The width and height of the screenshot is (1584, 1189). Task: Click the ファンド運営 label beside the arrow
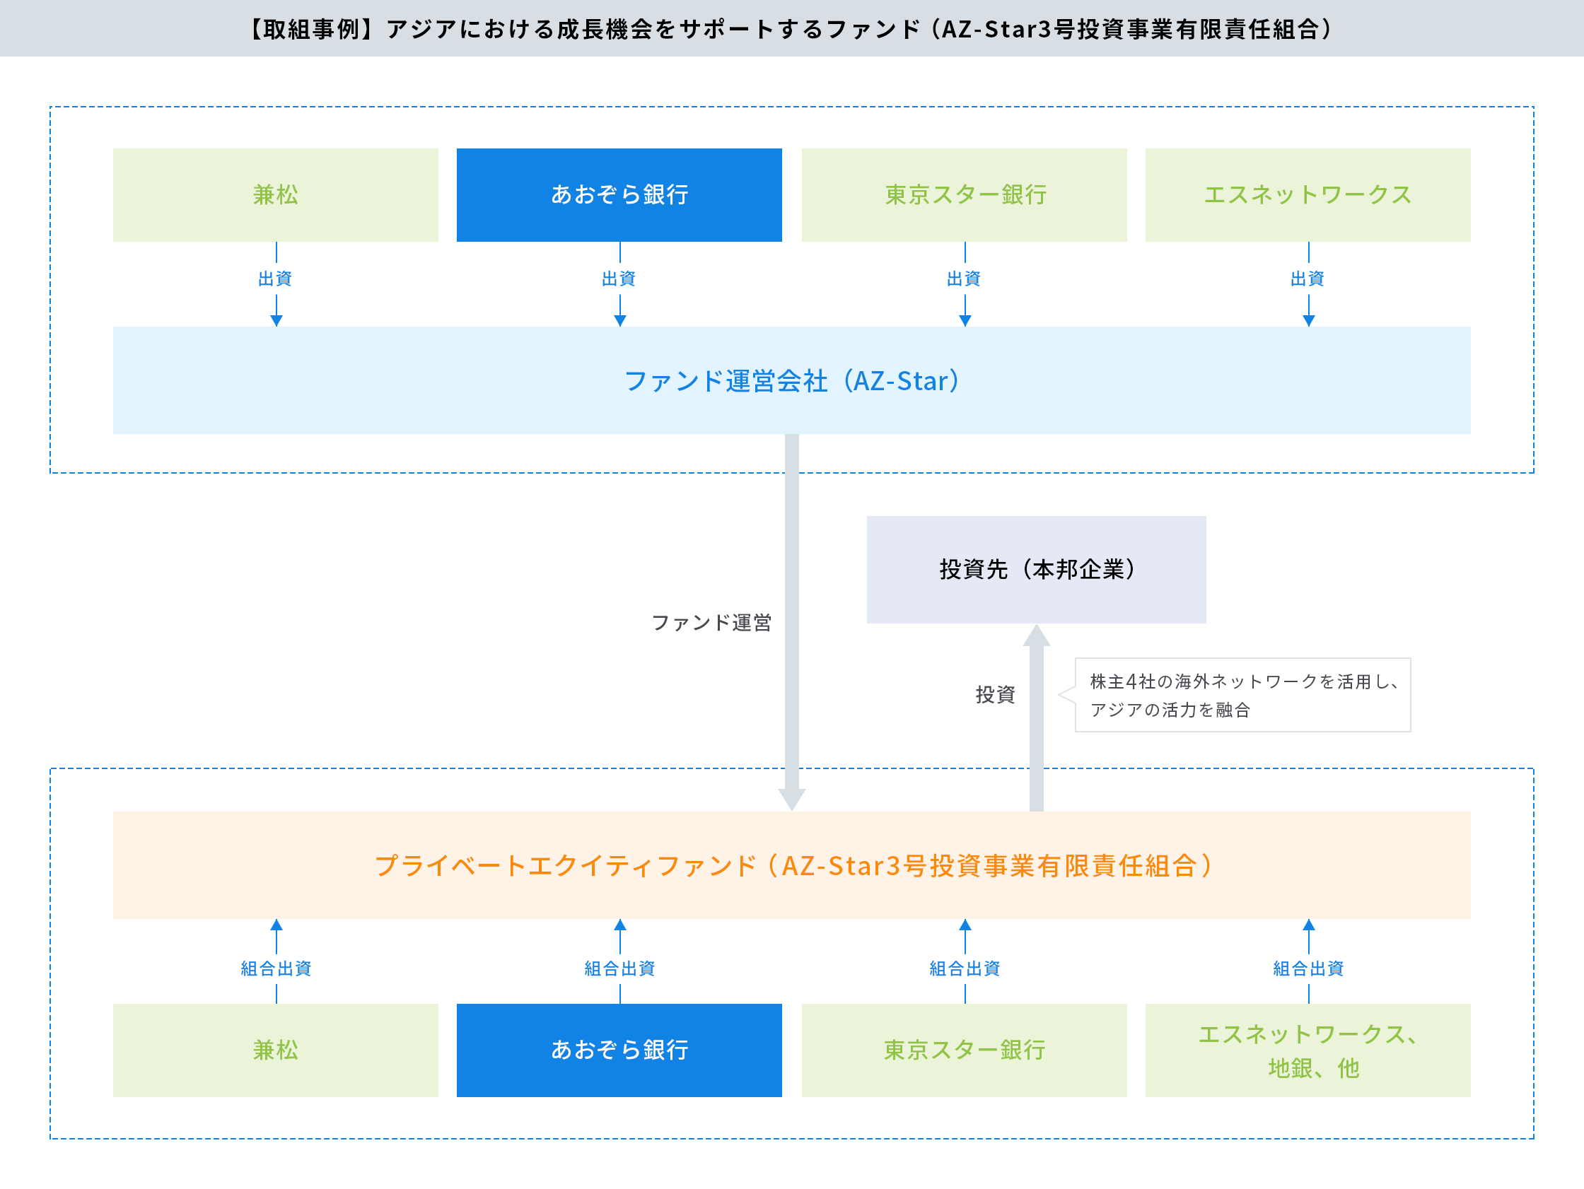(712, 623)
